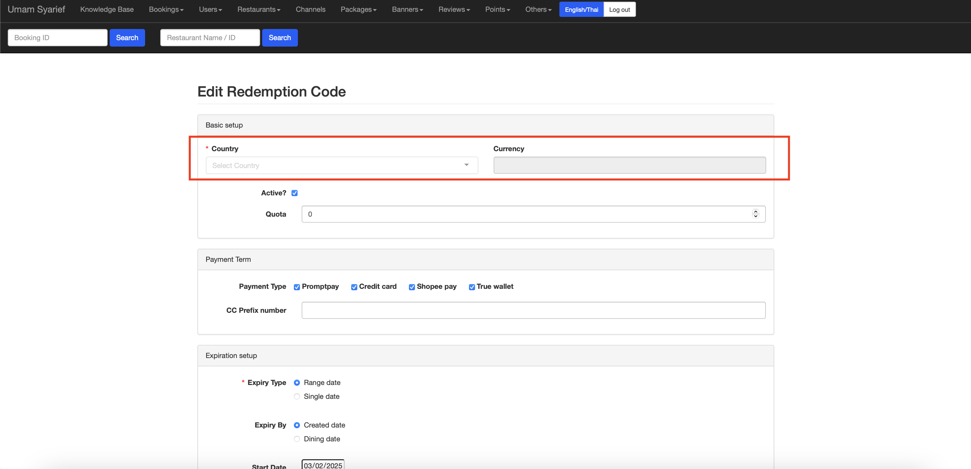Uncheck Shopee pay payment option
This screenshot has height=469, width=971.
(x=412, y=287)
